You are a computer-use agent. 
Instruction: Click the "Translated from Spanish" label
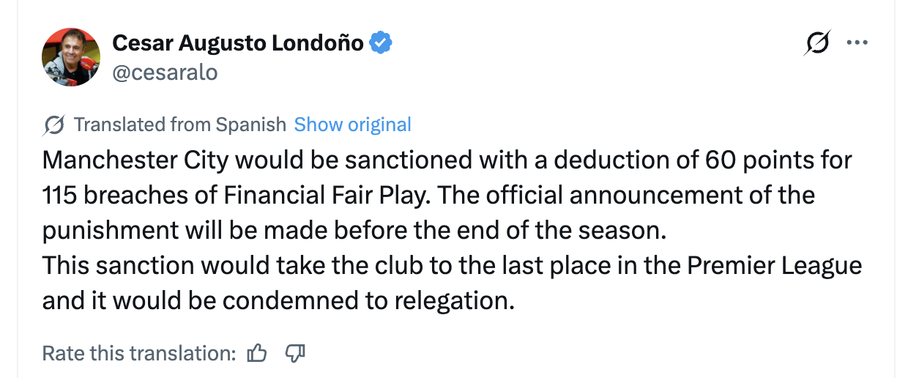[179, 125]
